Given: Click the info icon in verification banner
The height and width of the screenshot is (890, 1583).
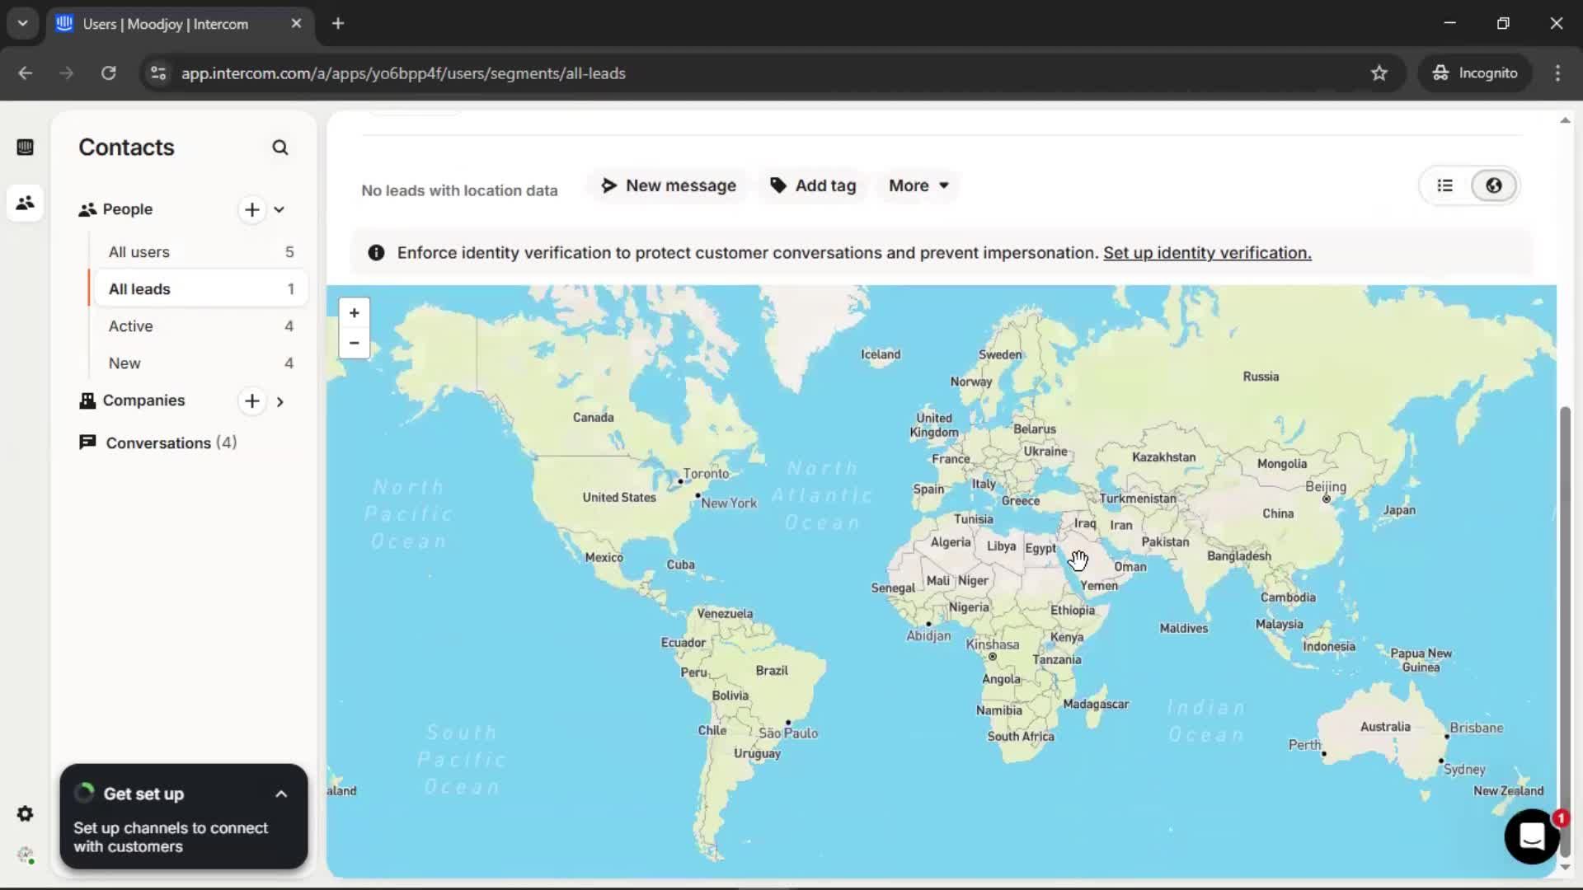Looking at the screenshot, I should (376, 253).
